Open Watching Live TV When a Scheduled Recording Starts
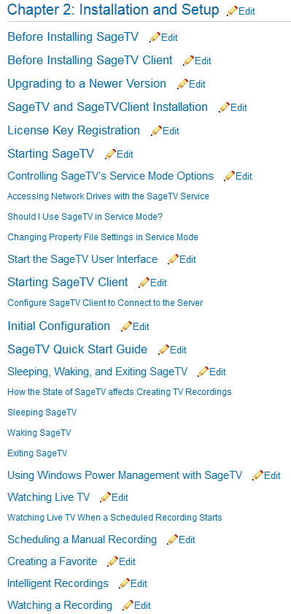 [x=115, y=518]
